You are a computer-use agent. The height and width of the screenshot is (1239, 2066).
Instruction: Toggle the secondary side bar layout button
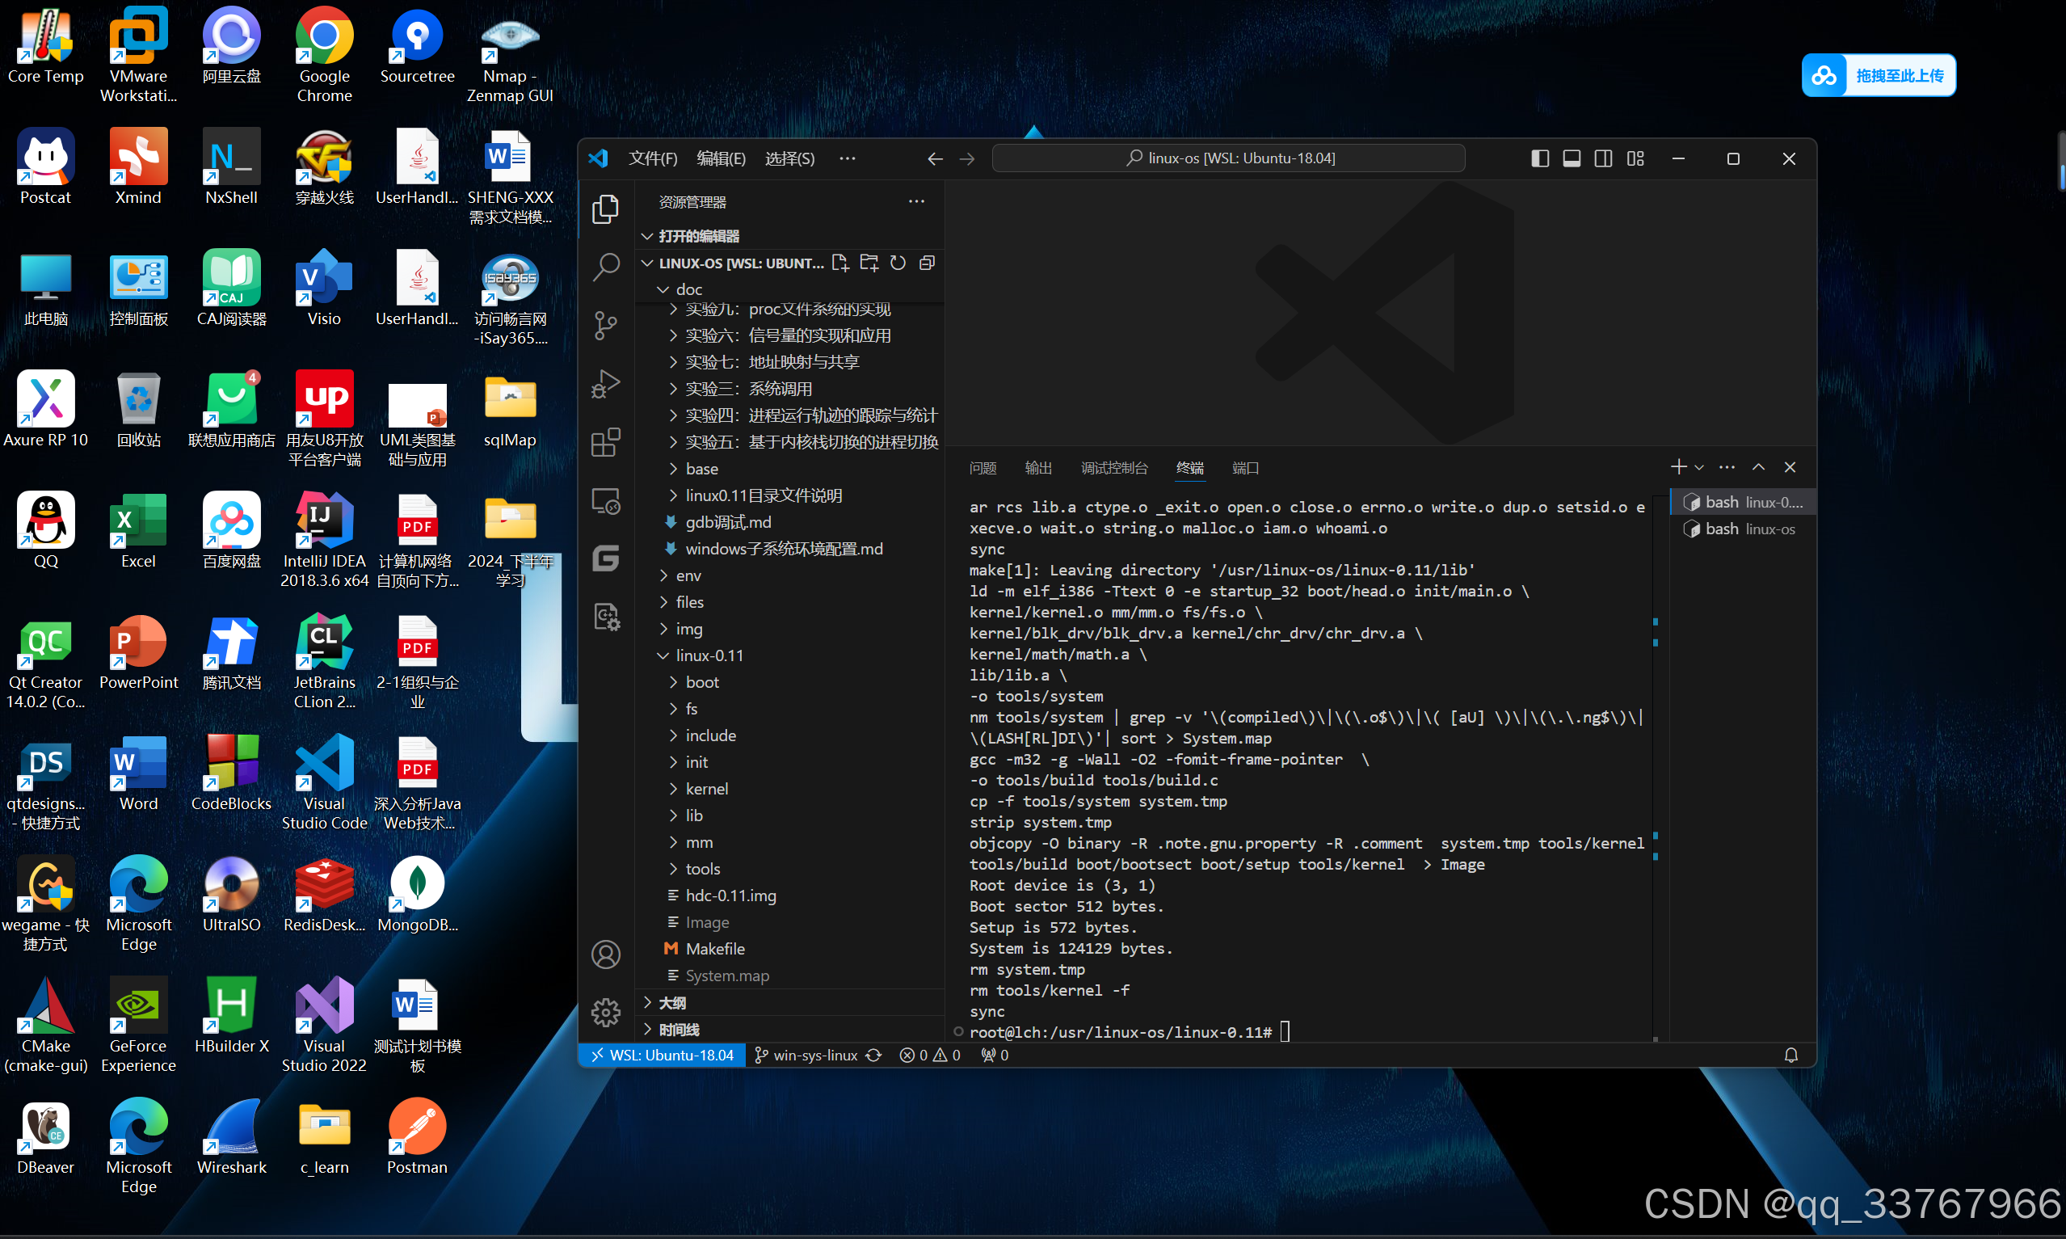click(1603, 158)
